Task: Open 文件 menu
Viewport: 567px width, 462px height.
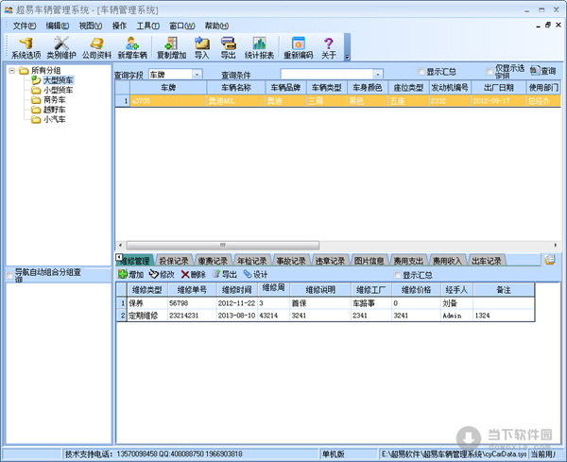Action: [x=25, y=26]
